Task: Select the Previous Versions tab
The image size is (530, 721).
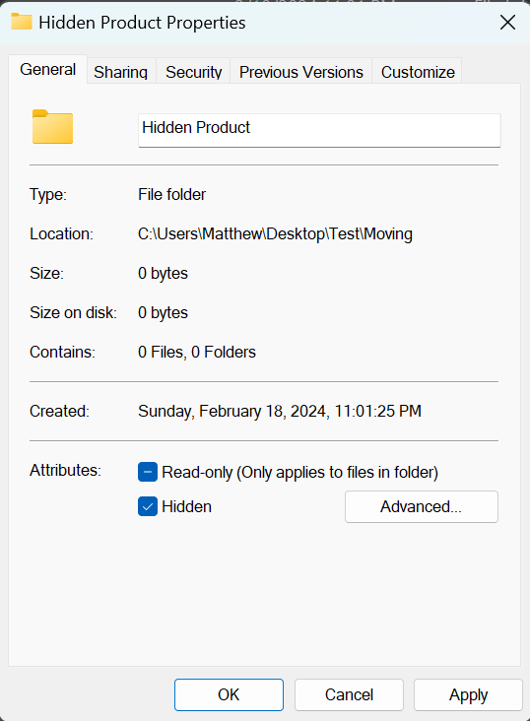Action: coord(300,72)
